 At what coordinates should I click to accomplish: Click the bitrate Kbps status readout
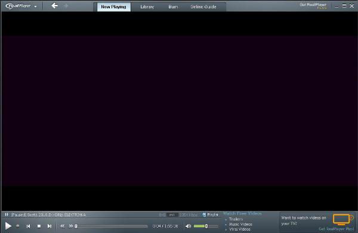click(189, 215)
